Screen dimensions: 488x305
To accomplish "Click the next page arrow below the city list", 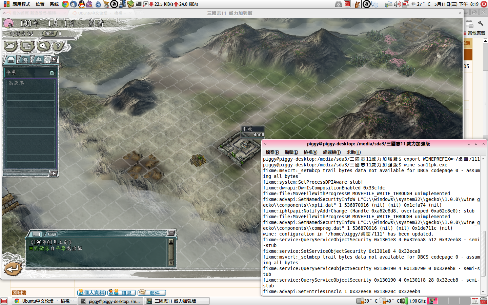I will tap(53, 174).
